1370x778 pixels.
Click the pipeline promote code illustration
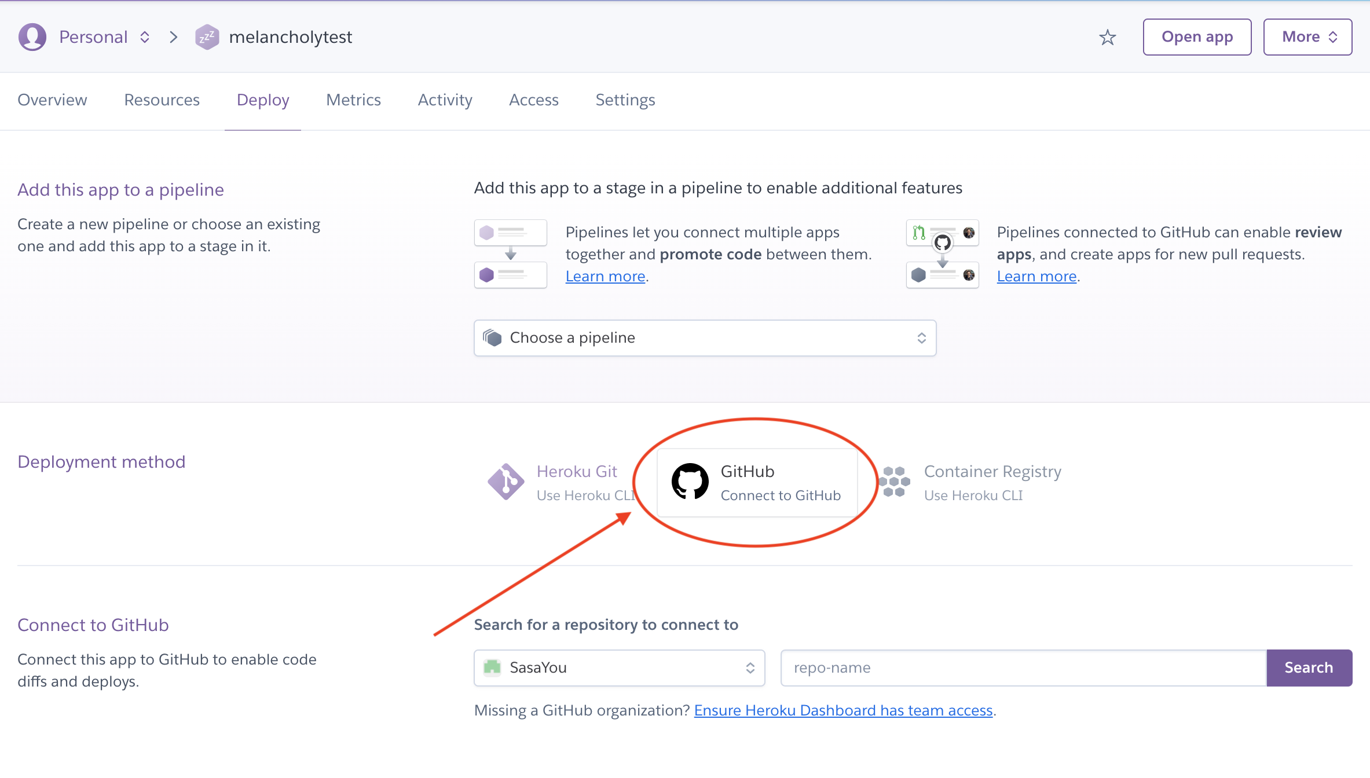tap(510, 254)
